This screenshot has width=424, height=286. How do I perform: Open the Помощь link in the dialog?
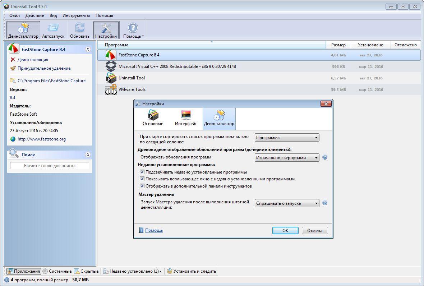tap(154, 230)
